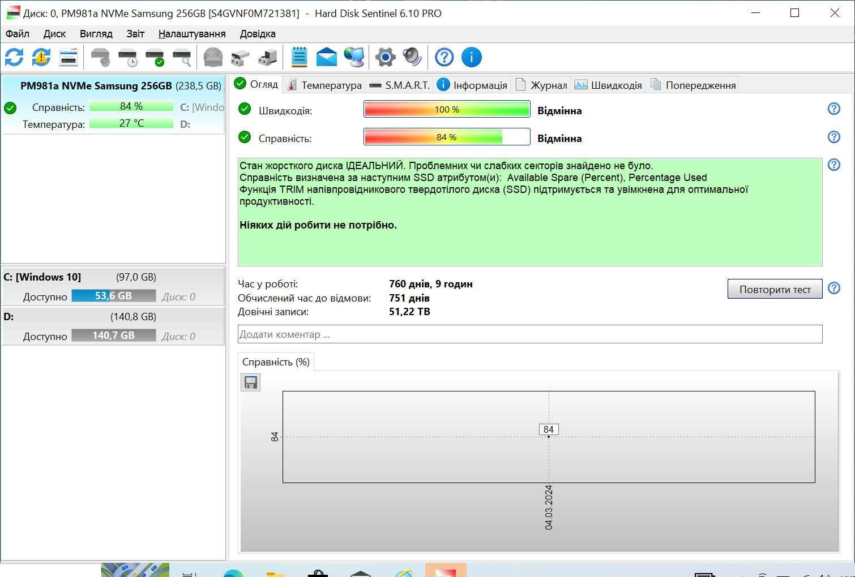Viewport: 855px width, 577px height.
Task: Open the Налаштування menu
Action: (192, 34)
